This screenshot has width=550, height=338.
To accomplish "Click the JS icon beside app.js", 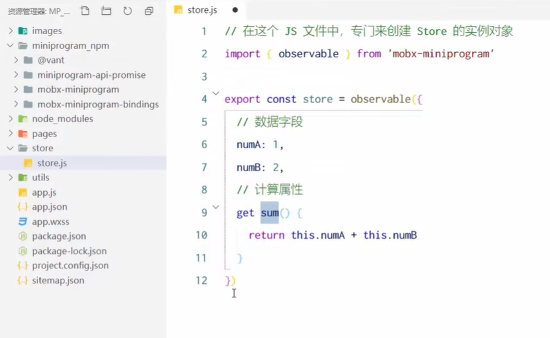I will [23, 192].
